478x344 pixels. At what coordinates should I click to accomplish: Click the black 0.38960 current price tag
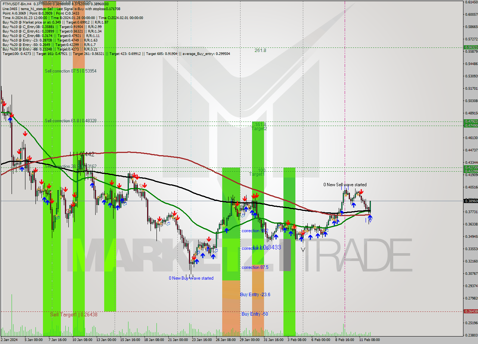coord(471,201)
